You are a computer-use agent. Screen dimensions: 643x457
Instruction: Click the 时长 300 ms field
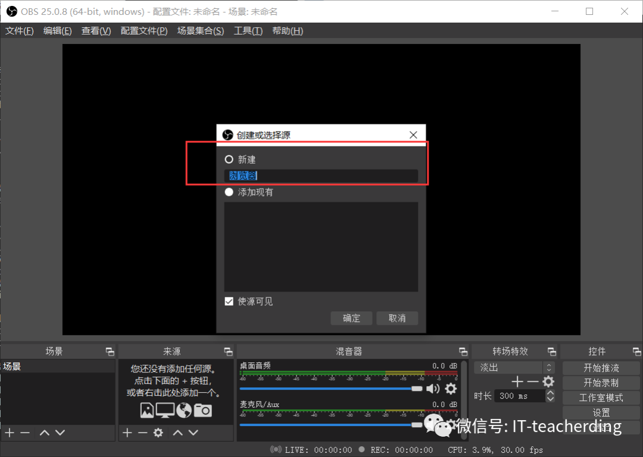[520, 396]
